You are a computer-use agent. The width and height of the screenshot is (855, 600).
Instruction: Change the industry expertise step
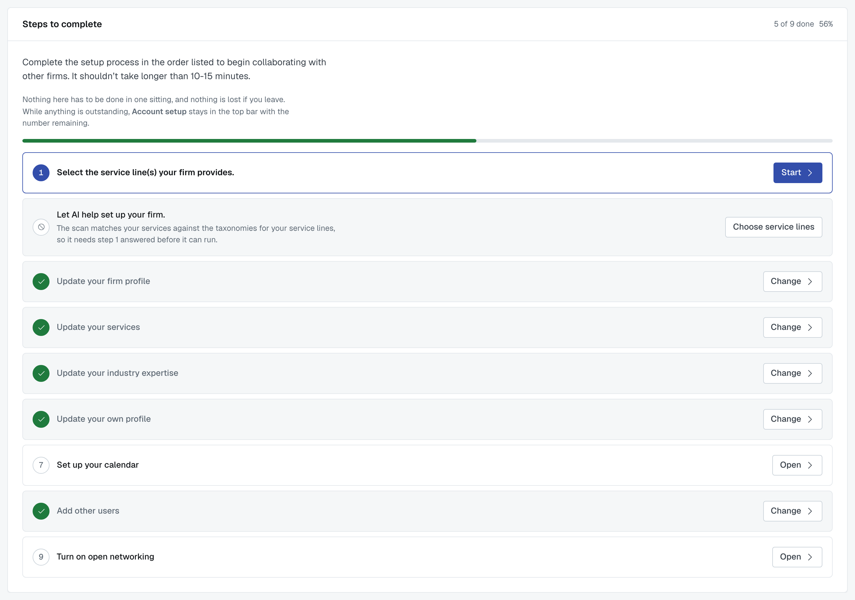tap(793, 373)
